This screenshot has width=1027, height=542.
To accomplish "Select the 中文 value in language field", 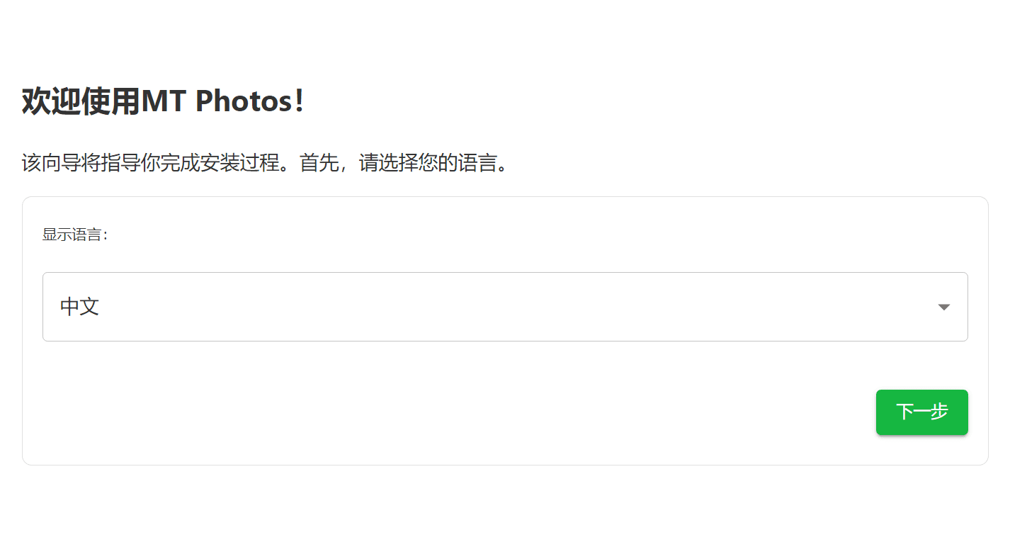I will click(x=79, y=307).
